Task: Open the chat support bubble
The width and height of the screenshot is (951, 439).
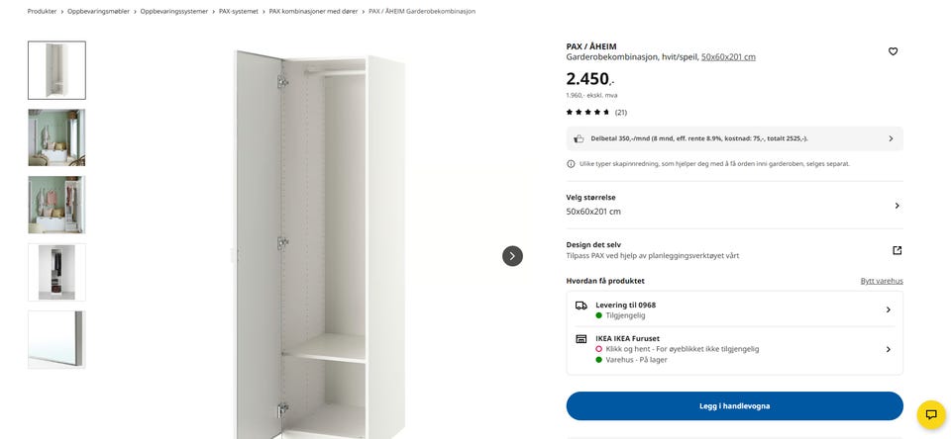Action: point(931,414)
